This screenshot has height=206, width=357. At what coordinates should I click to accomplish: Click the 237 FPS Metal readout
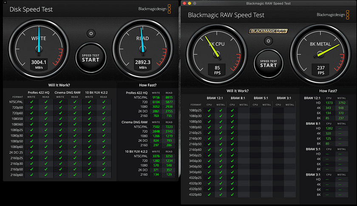click(321, 70)
